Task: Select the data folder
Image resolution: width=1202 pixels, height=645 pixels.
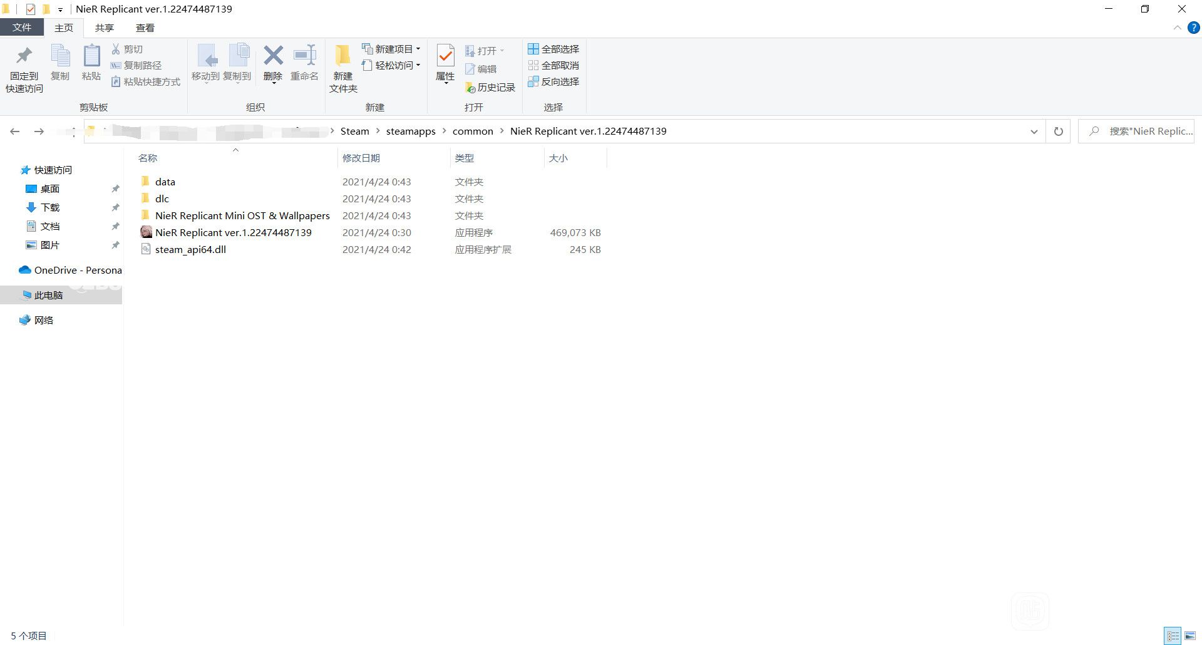Action: coord(158,182)
